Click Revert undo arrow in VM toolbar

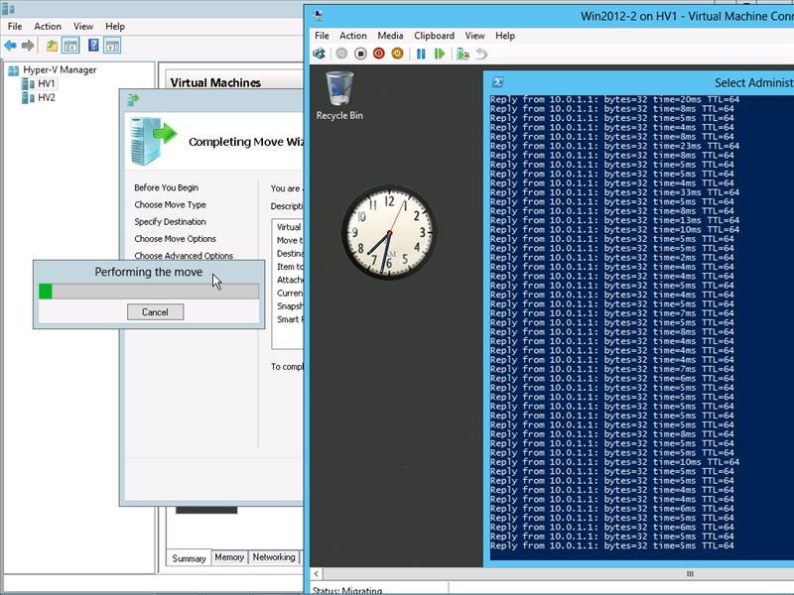tap(481, 54)
